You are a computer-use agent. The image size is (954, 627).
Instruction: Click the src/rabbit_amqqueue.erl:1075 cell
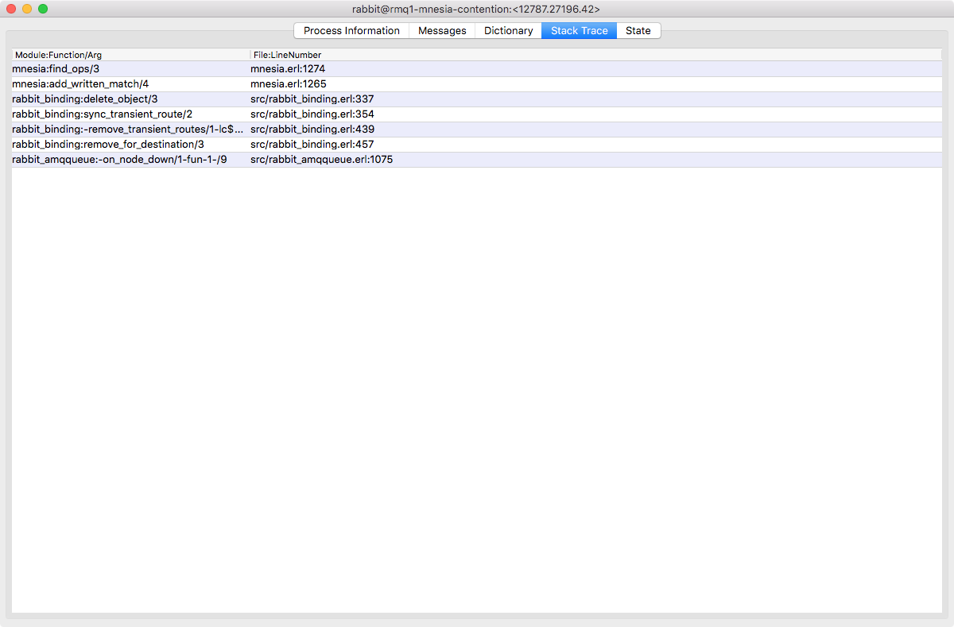click(322, 160)
